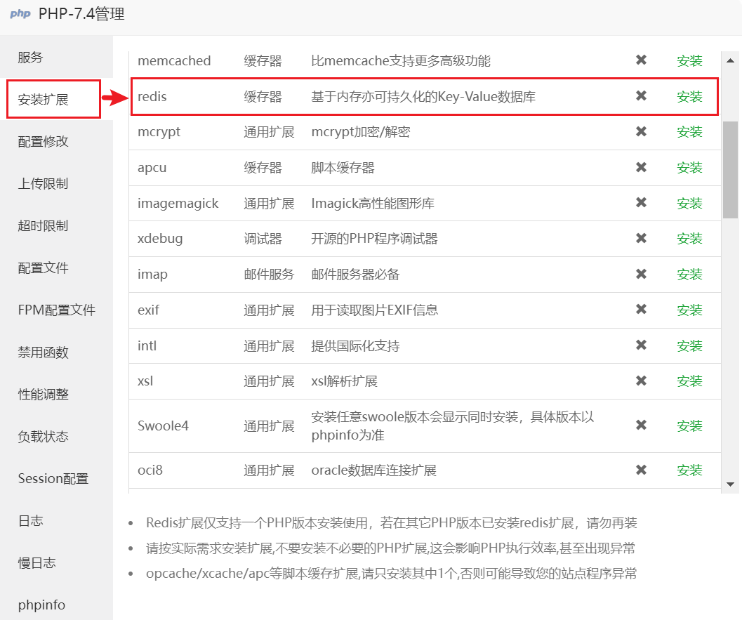The height and width of the screenshot is (620, 742).
Task: Click the X status icon for oci8
Action: pos(641,470)
